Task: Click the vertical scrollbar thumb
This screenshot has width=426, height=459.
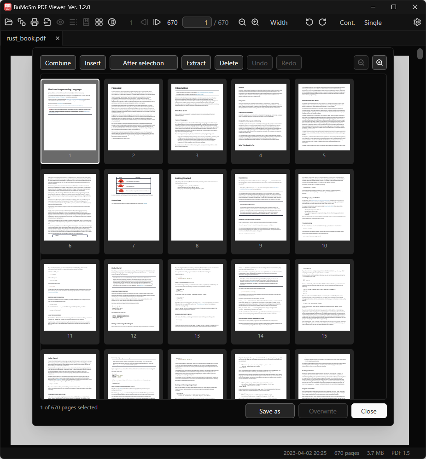Action: click(x=420, y=54)
